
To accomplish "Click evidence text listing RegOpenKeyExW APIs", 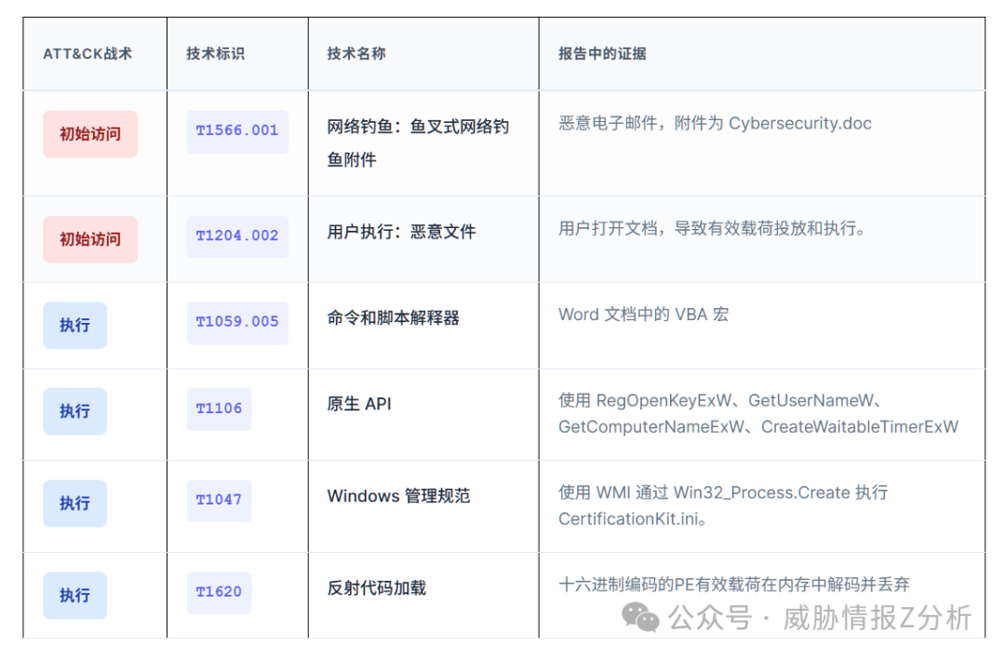I will (x=758, y=413).
